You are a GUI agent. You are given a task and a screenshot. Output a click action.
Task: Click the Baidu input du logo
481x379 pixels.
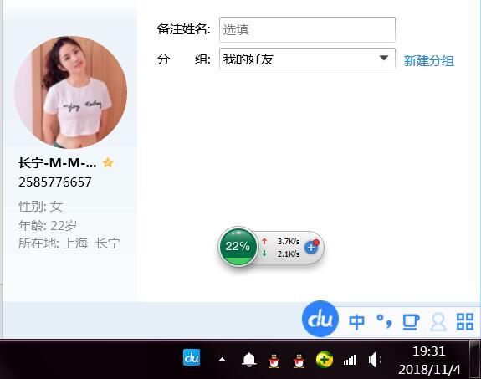[320, 319]
